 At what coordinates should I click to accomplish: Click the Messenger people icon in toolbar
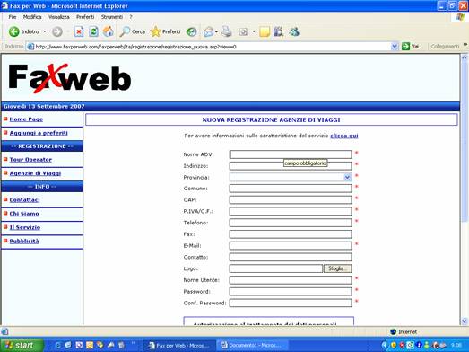(x=294, y=31)
